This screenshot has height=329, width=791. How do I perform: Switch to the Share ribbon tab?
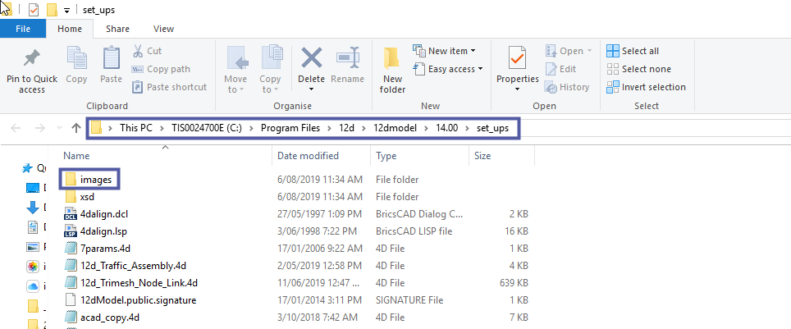click(117, 29)
